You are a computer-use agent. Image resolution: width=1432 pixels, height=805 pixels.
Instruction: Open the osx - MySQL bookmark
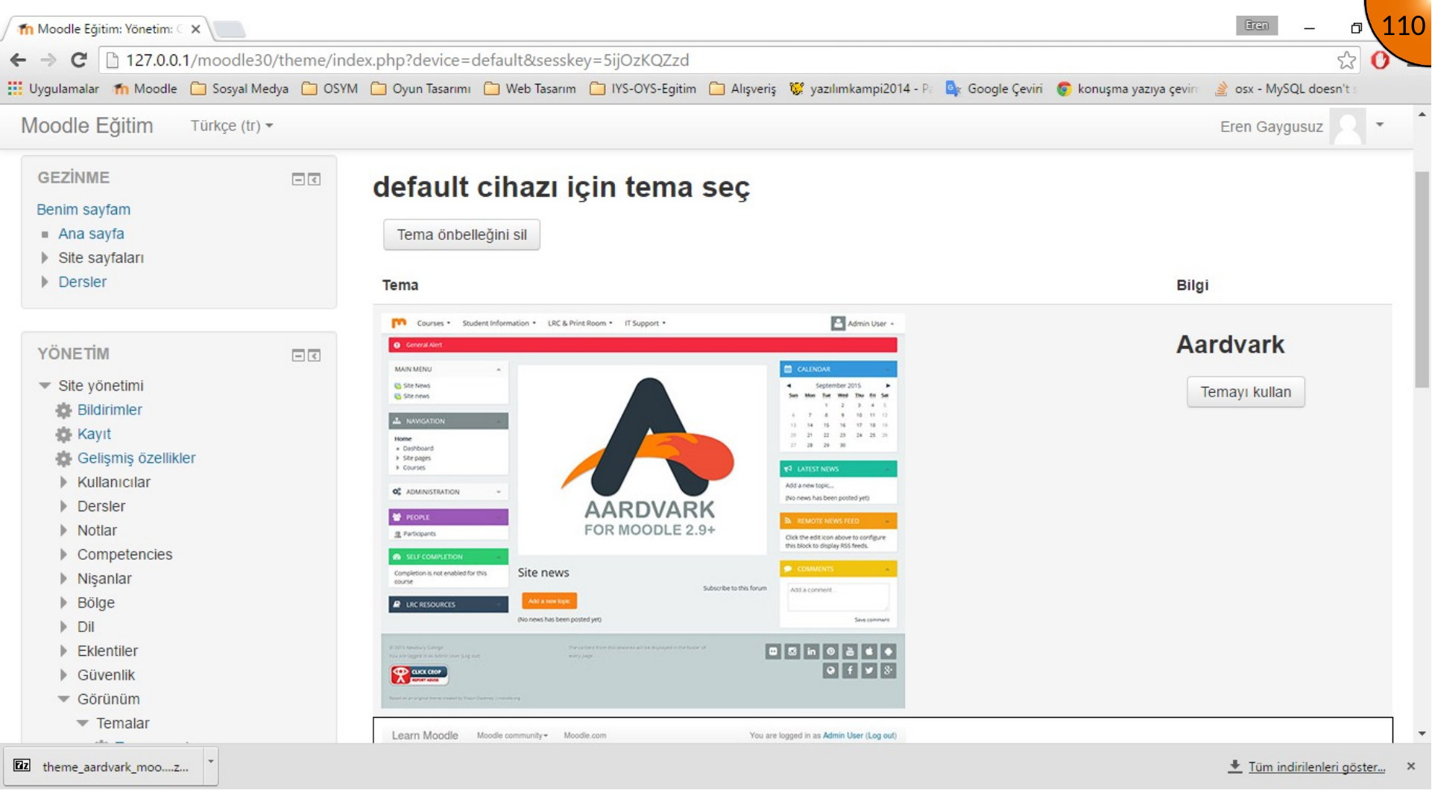click(x=1286, y=89)
